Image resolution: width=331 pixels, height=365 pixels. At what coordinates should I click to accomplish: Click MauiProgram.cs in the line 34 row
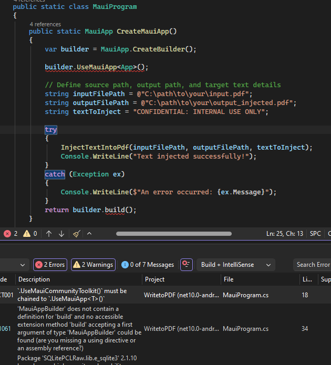coord(245,329)
